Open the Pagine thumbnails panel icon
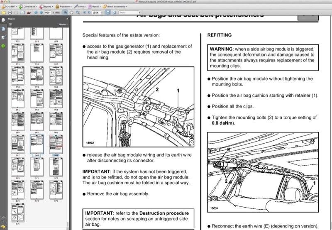Viewport: 332px width, 230px height. (x=3, y=20)
